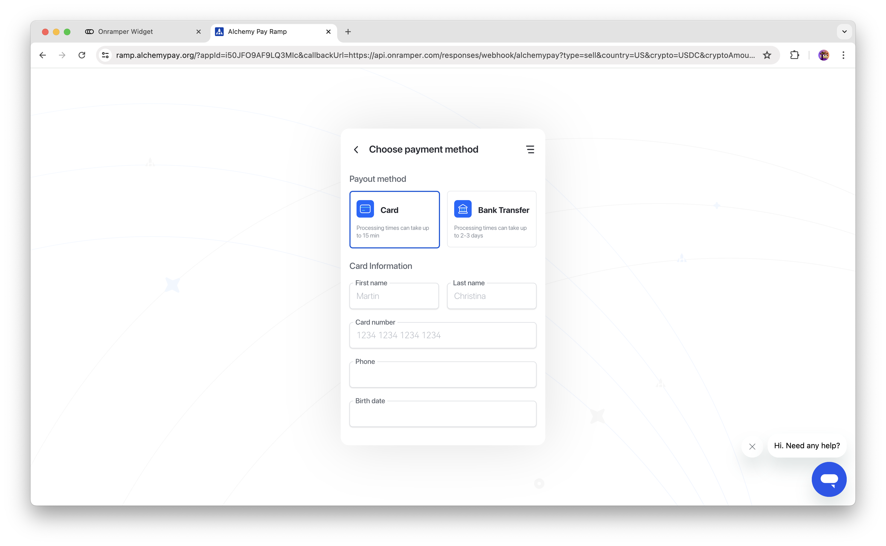The image size is (886, 546).
Task: Select the Bank Transfer payout method
Action: pyautogui.click(x=492, y=219)
